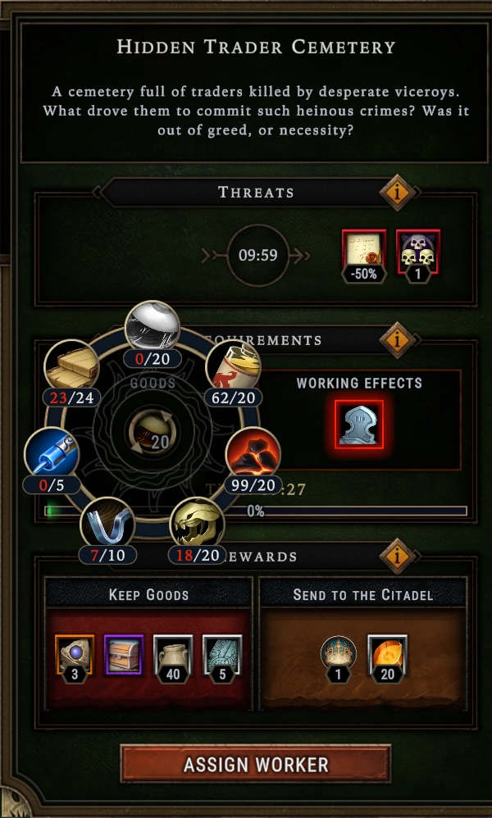
Task: Click the purple chest reward item
Action: pyautogui.click(x=124, y=655)
